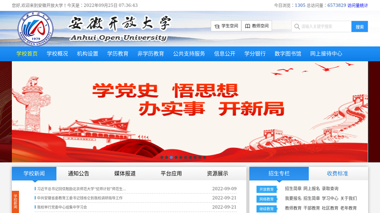
Task: Open 学历教育 navigation menu item
Action: coord(118,53)
